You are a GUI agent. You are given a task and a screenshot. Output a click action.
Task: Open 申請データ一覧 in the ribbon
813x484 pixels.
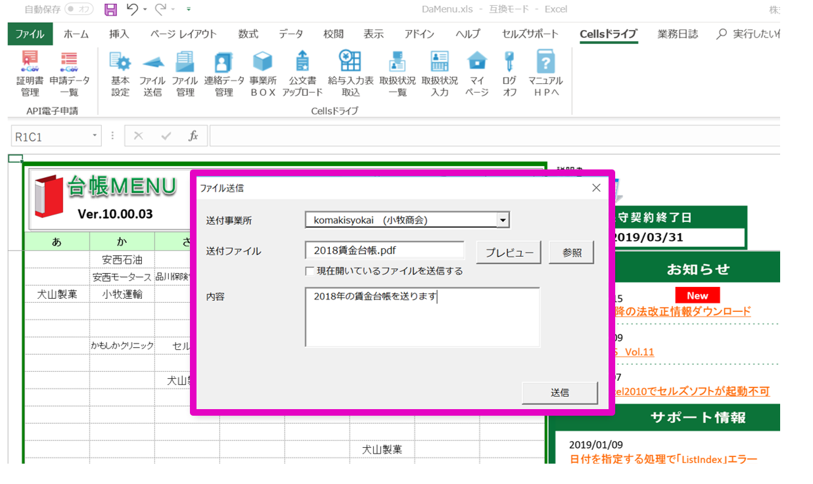click(x=69, y=74)
